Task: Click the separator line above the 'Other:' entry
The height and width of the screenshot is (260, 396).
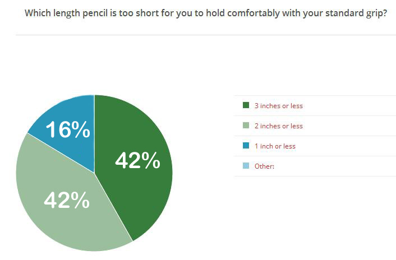Action: [x=315, y=156]
